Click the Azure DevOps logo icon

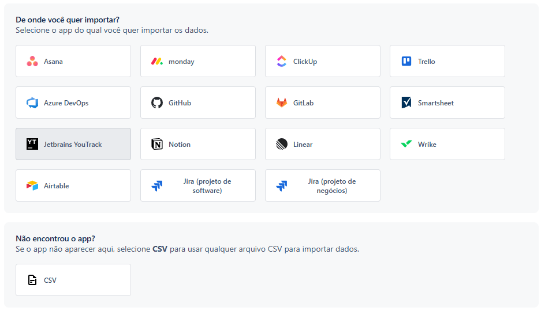point(32,103)
